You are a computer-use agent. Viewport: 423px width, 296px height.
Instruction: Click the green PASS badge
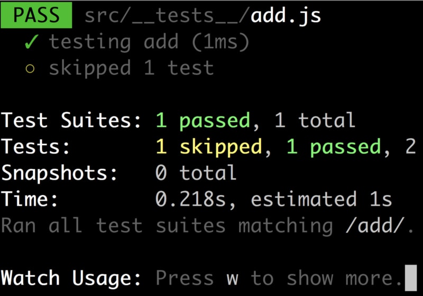[x=36, y=15]
